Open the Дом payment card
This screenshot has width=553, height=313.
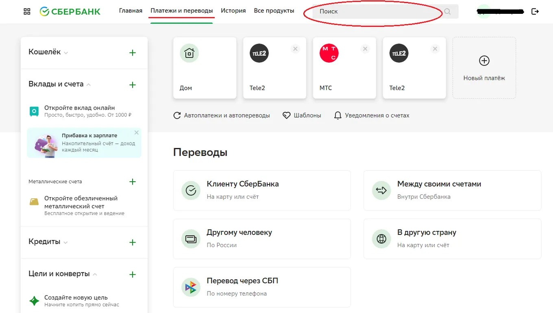205,68
